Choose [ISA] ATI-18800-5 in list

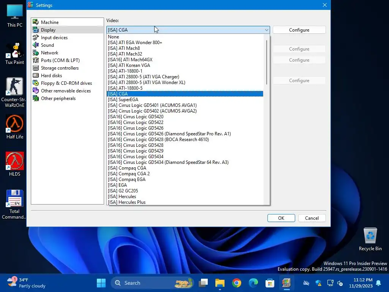185,88
